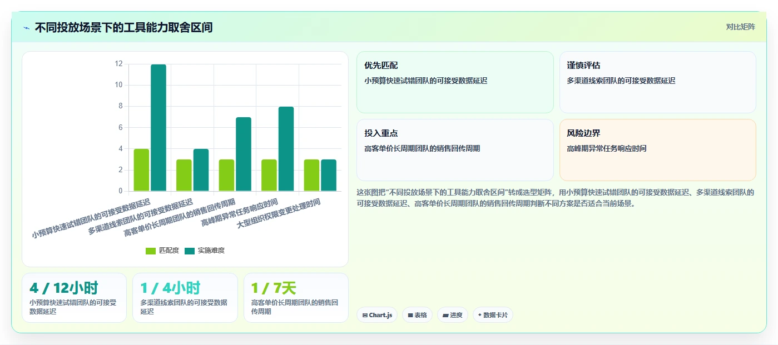778x345 pixels.
Task: Select the 表格 tag chip
Action: [417, 315]
